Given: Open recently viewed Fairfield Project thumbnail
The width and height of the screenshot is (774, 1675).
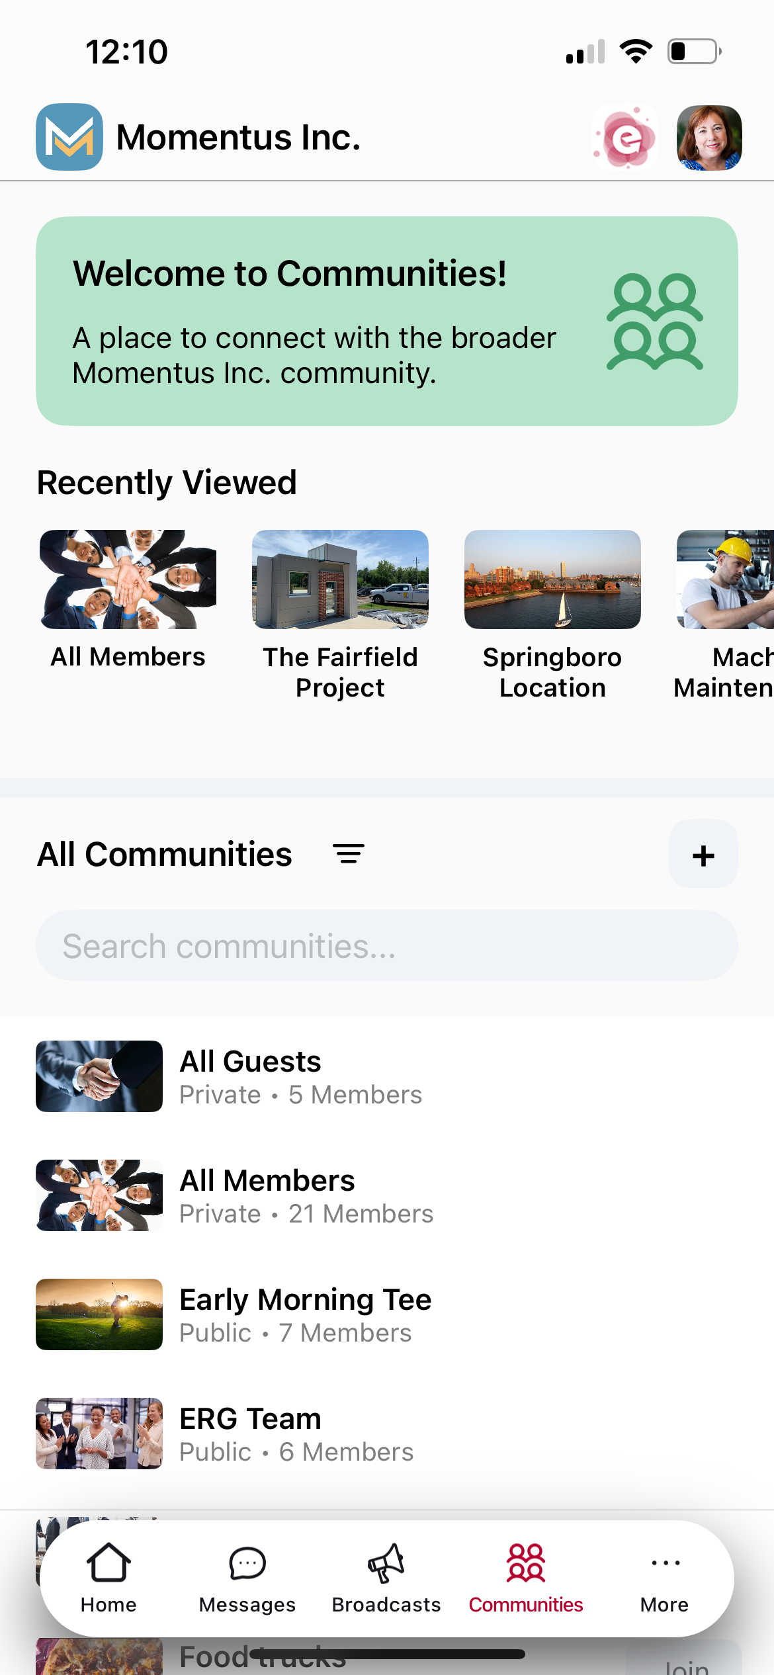Looking at the screenshot, I should 340,580.
